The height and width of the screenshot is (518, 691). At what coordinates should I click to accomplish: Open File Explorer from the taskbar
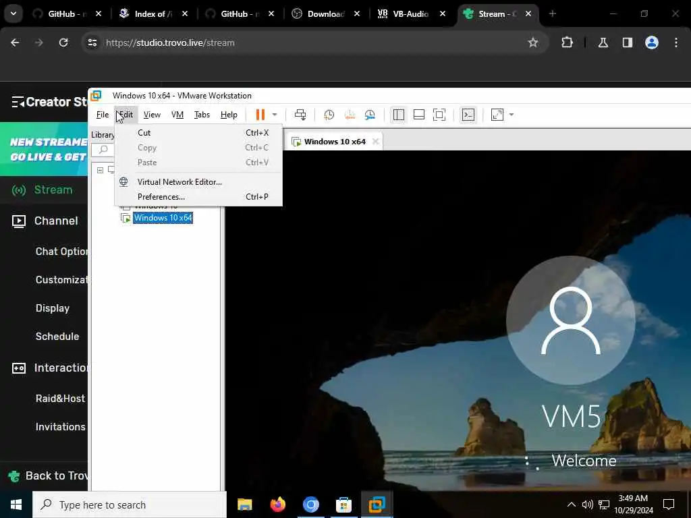(244, 505)
